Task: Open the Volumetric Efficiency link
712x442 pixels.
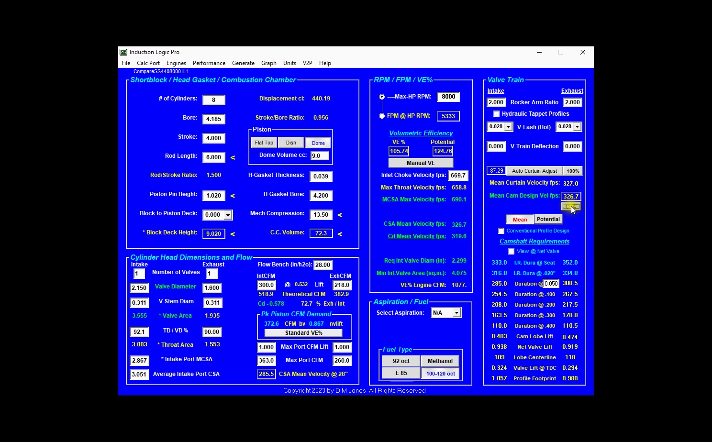Action: (421, 133)
